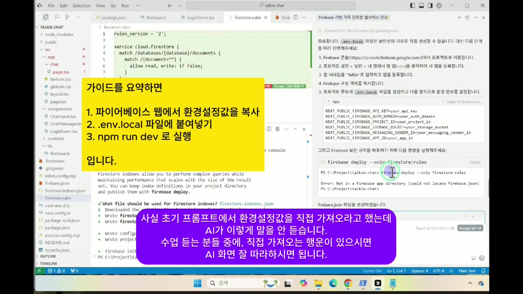Click Accept all button in chat
This screenshot has width=523, height=294.
click(470, 228)
